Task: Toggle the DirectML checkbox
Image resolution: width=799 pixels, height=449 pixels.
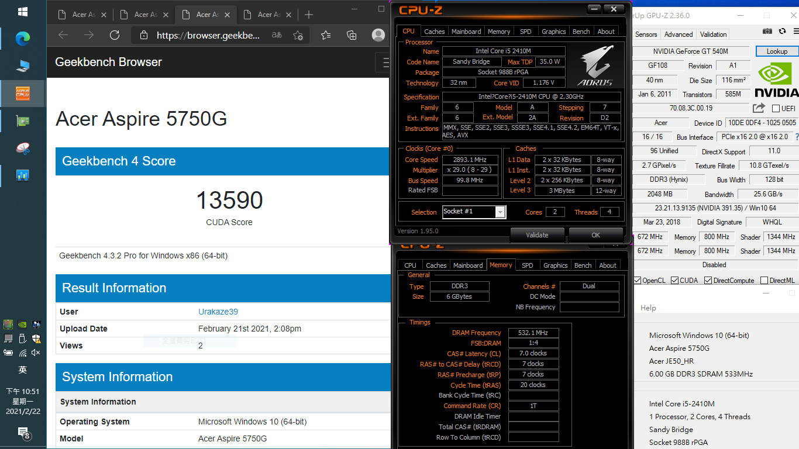Action: tap(764, 281)
